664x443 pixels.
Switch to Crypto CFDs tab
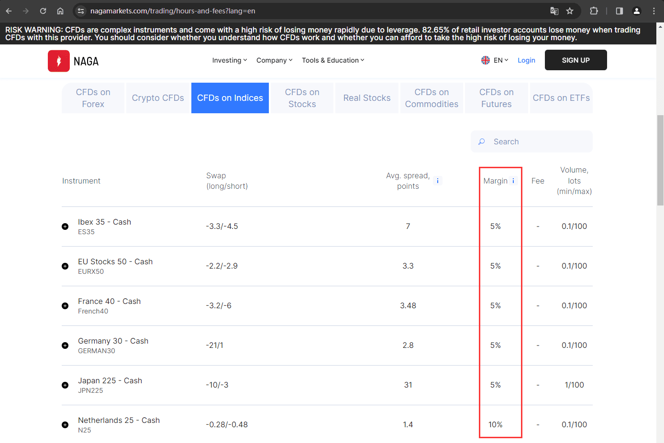click(x=158, y=98)
